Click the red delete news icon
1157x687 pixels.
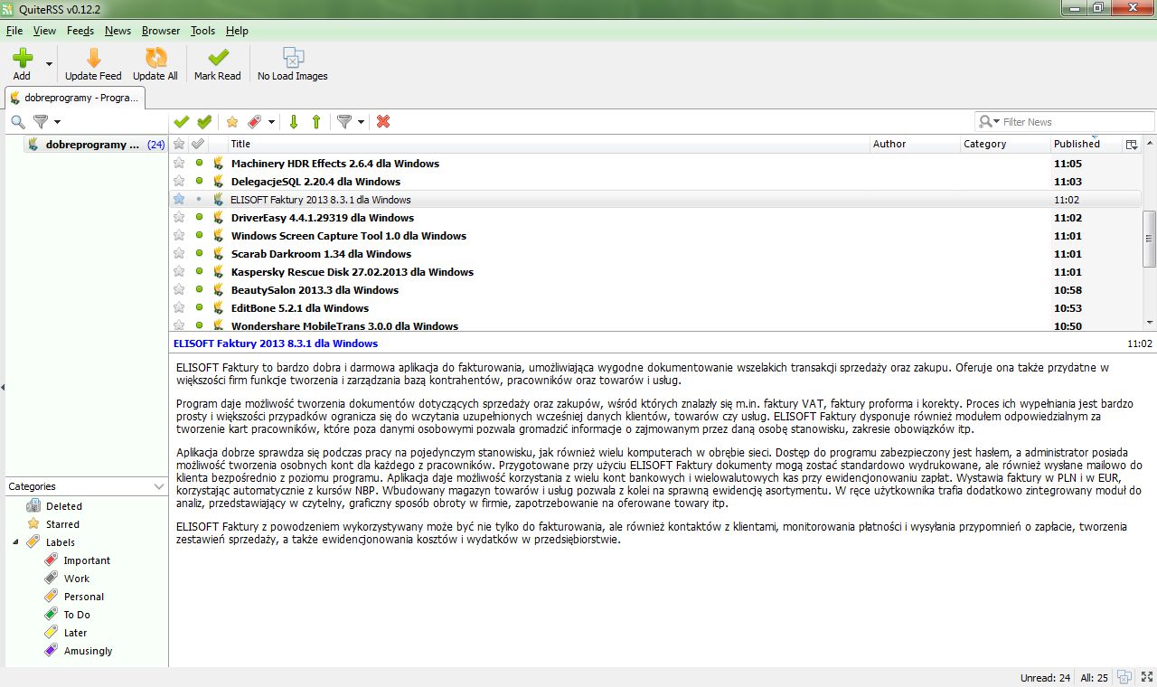[383, 122]
